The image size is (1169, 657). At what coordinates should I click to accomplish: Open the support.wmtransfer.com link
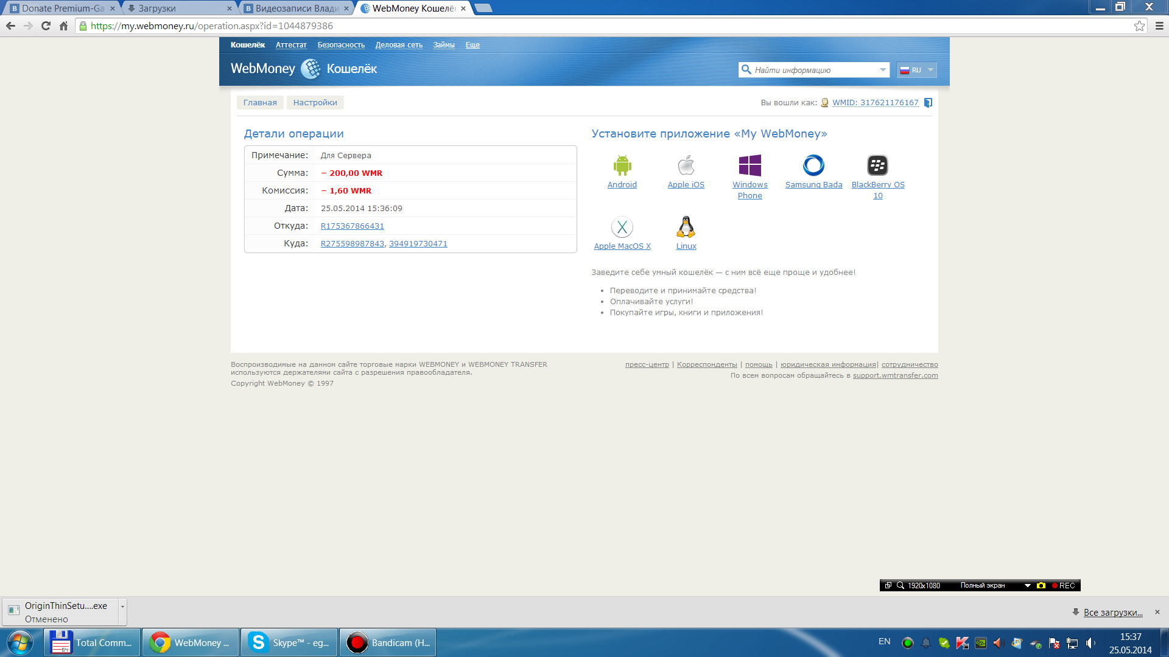895,376
